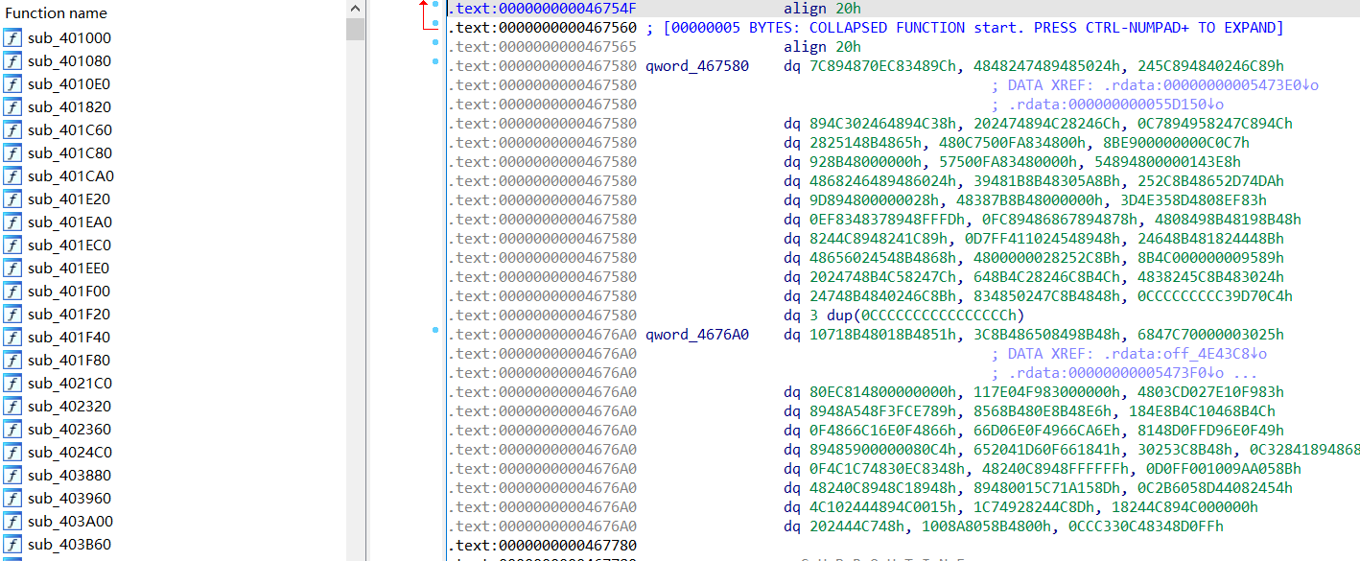This screenshot has height=561, width=1360.
Task: Click the qword_4676A0 label
Action: pyautogui.click(x=696, y=335)
